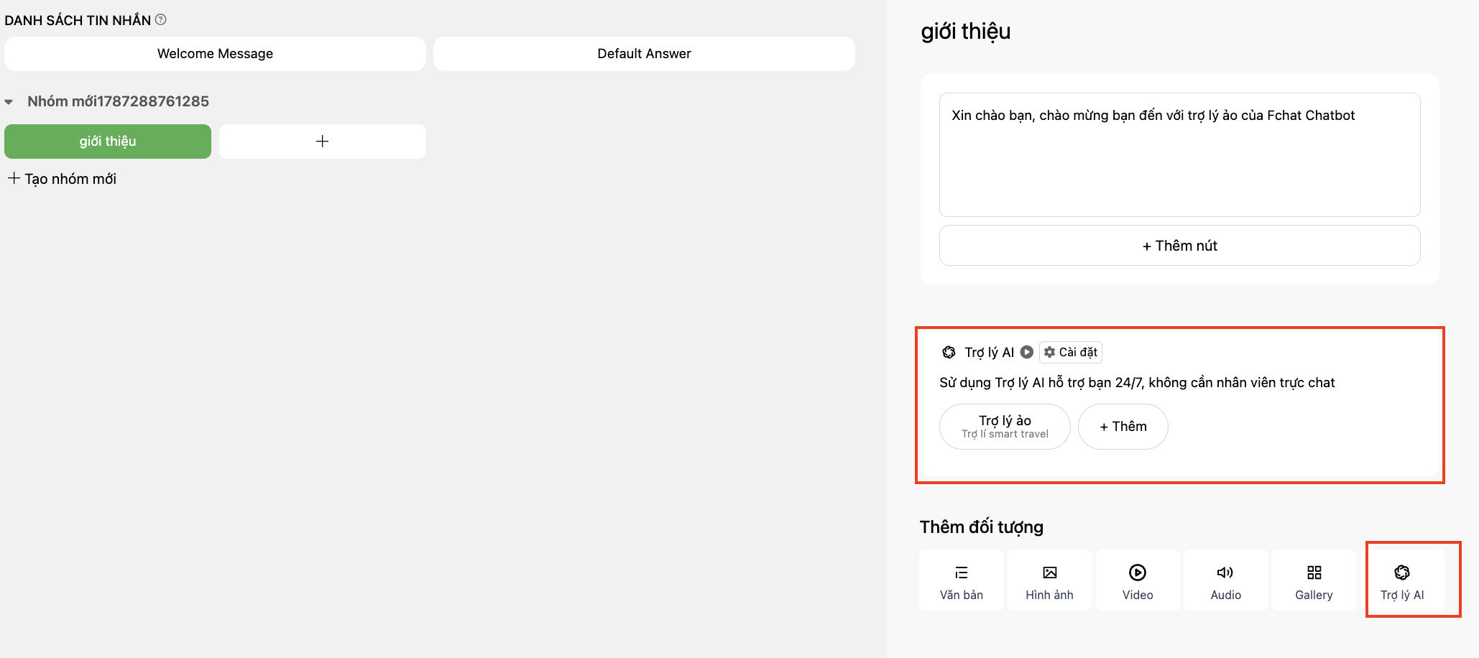Click the help icon beside DANH SÁCH TIN NHẮN

[x=161, y=19]
